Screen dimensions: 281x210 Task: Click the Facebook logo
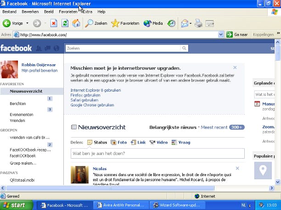point(16,48)
